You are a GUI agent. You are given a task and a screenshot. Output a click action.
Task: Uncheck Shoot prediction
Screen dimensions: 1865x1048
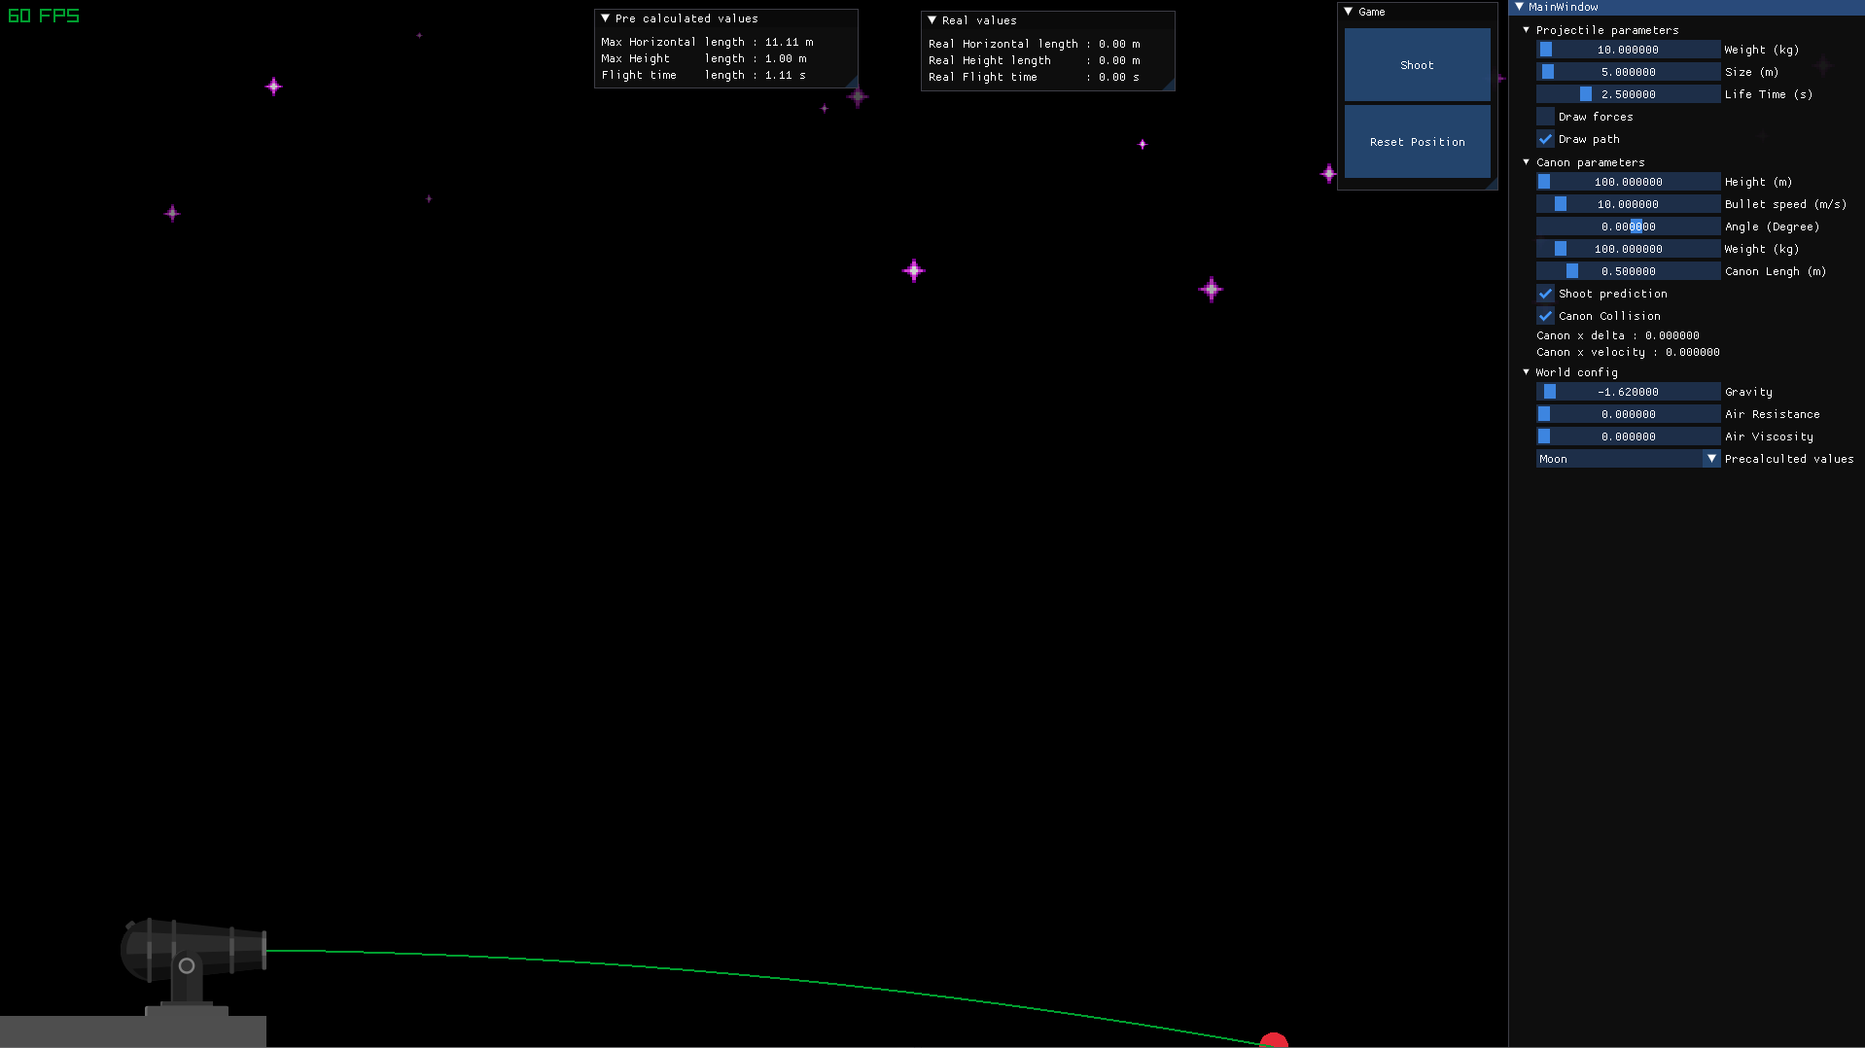click(1545, 294)
